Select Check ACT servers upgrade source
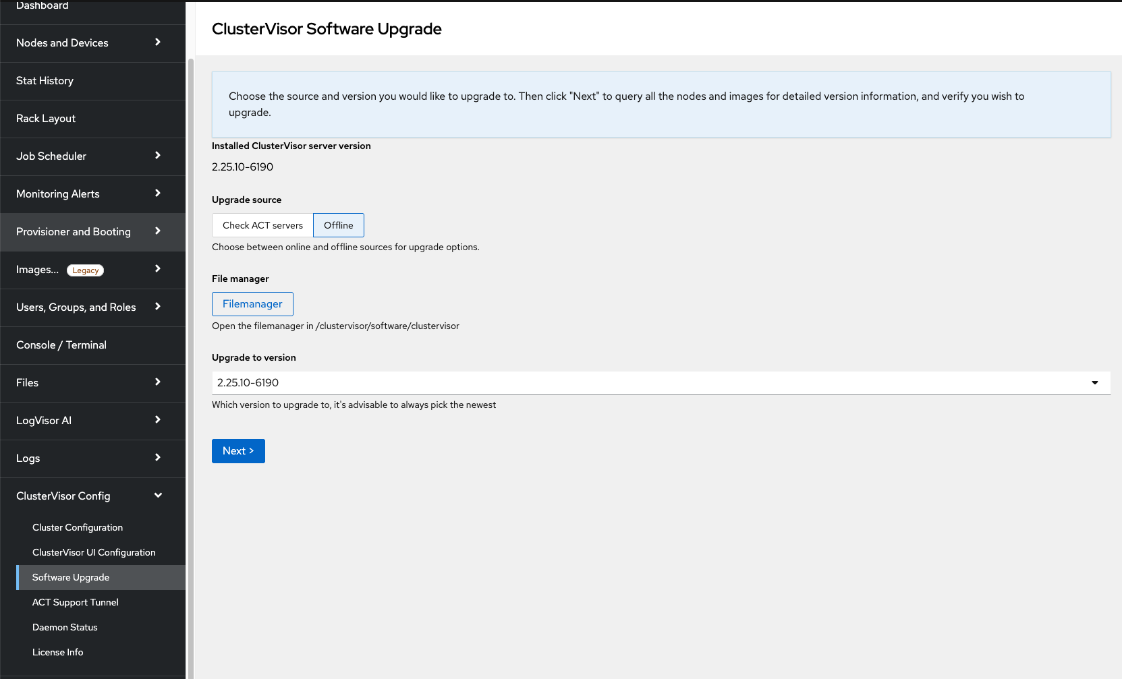Viewport: 1122px width, 679px height. [262, 225]
